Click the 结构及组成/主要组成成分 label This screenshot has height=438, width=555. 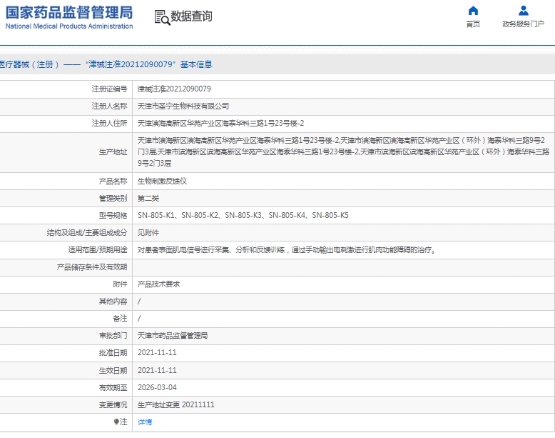[87, 233]
